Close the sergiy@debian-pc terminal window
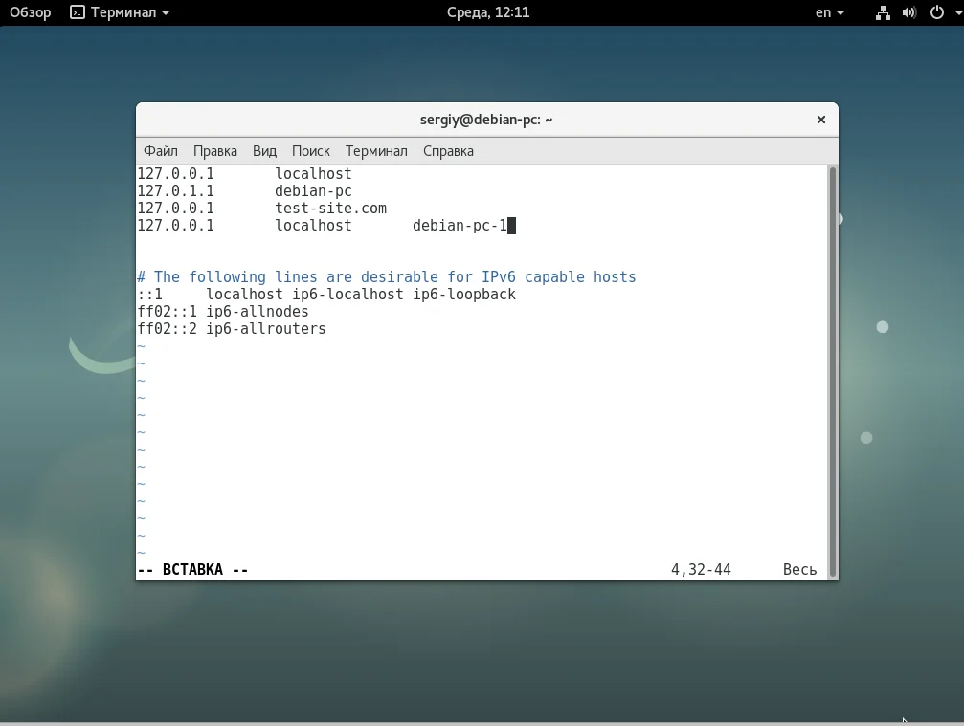The height and width of the screenshot is (726, 964). coord(820,120)
